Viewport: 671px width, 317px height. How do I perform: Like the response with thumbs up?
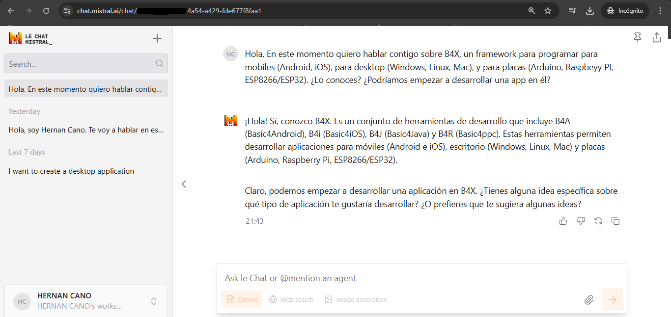(x=563, y=221)
